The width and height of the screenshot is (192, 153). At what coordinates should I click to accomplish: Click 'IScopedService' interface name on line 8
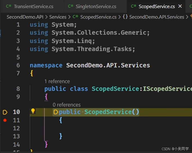coord(167,89)
